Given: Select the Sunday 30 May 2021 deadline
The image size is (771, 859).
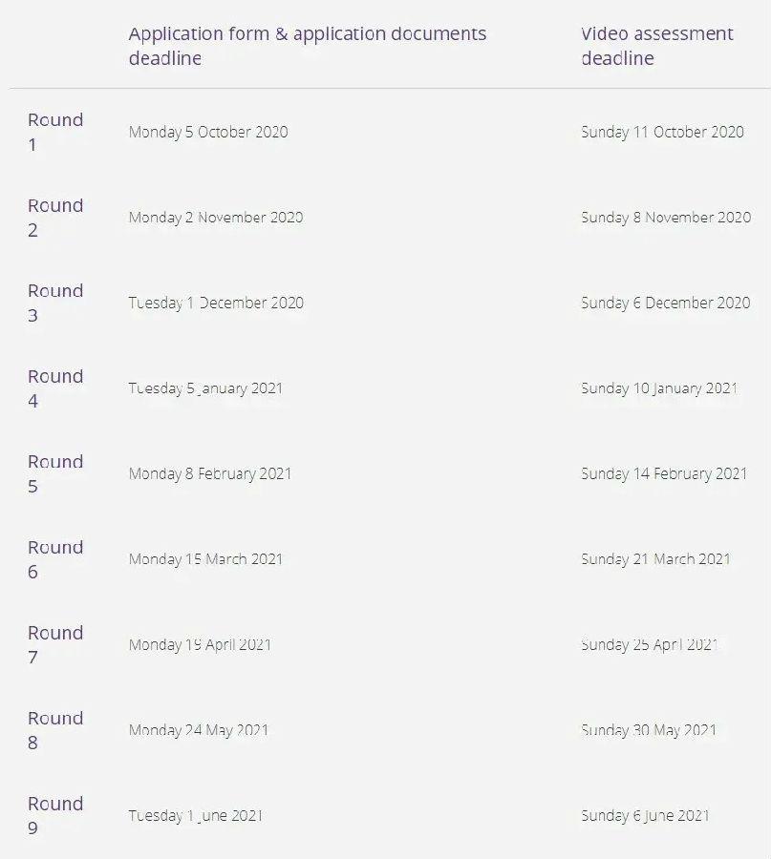Looking at the screenshot, I should pyautogui.click(x=649, y=730).
